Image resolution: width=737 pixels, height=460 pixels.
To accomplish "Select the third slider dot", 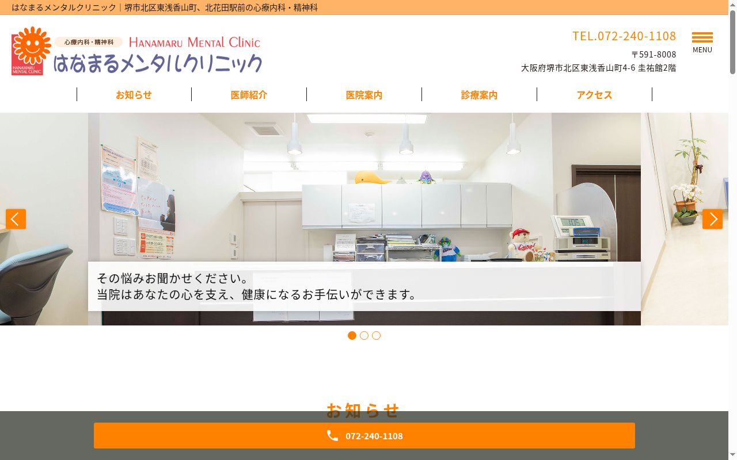I will pos(376,336).
